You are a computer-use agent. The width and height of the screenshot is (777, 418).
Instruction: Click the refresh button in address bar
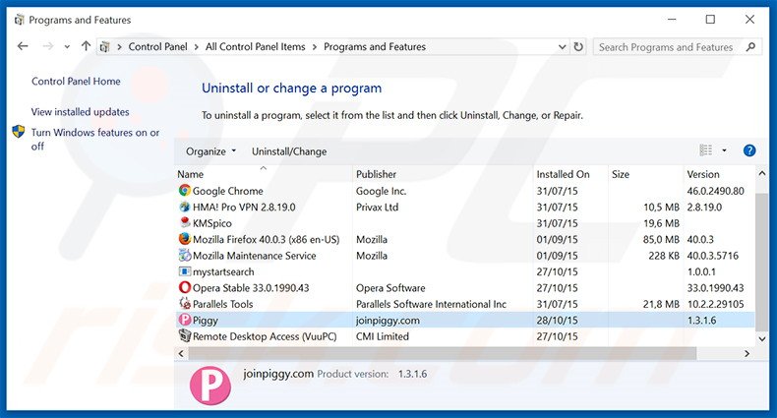578,46
